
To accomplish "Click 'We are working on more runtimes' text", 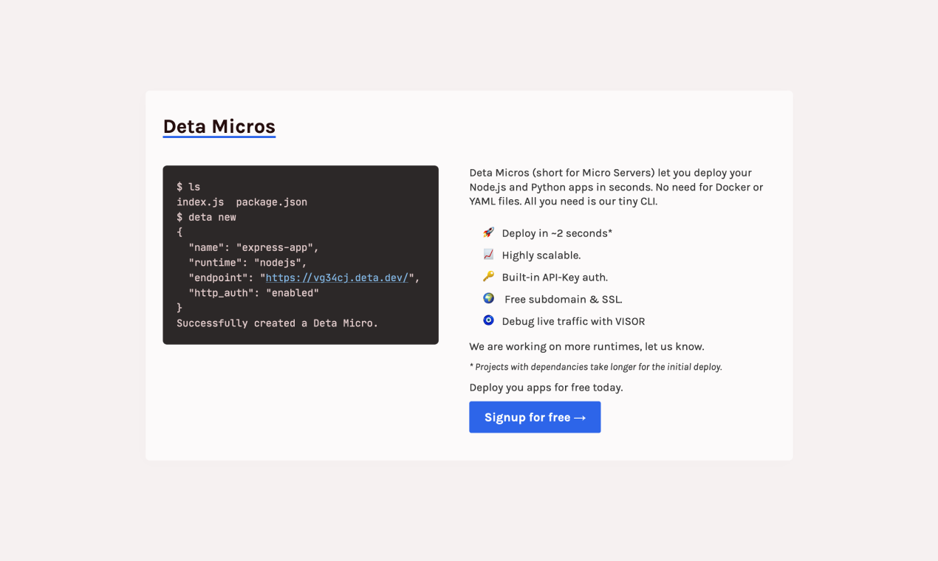I will click(586, 346).
